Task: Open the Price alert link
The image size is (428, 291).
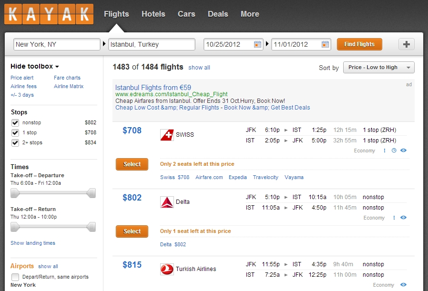Action: tap(22, 78)
